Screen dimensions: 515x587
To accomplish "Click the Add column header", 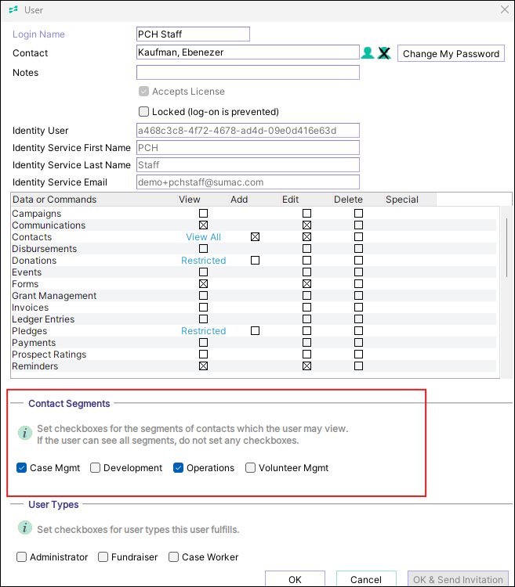I will [255, 200].
